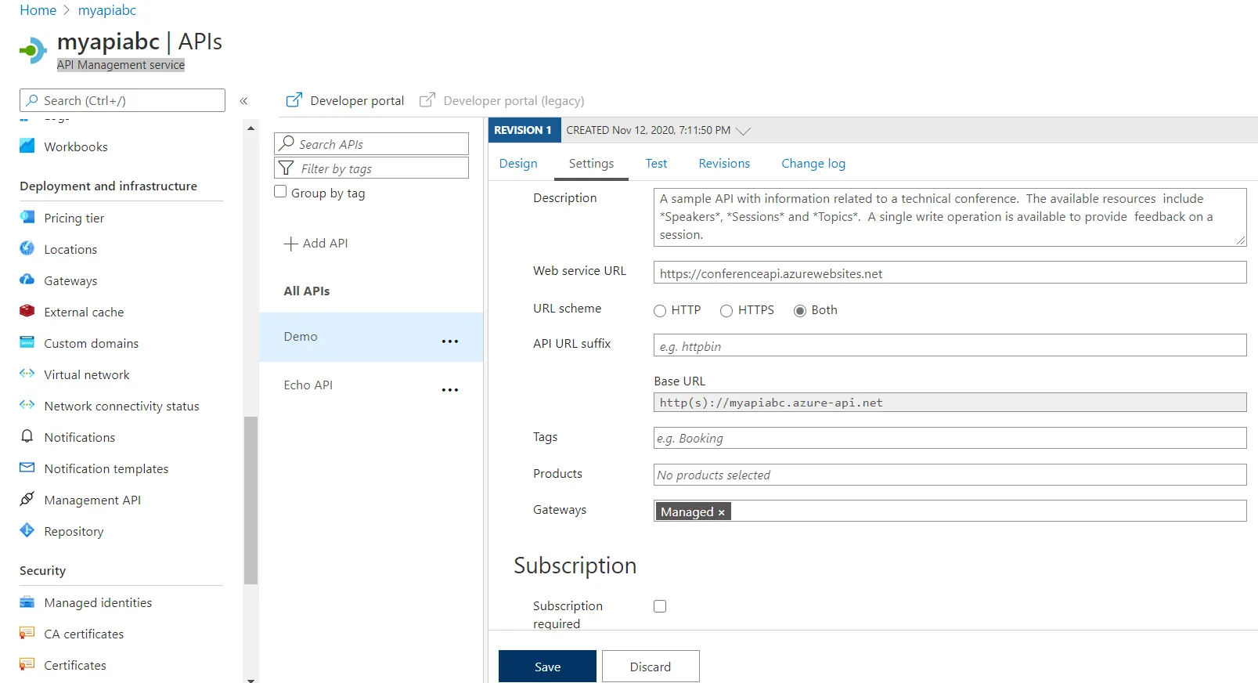Click the Description text area
The width and height of the screenshot is (1258, 683).
(950, 217)
